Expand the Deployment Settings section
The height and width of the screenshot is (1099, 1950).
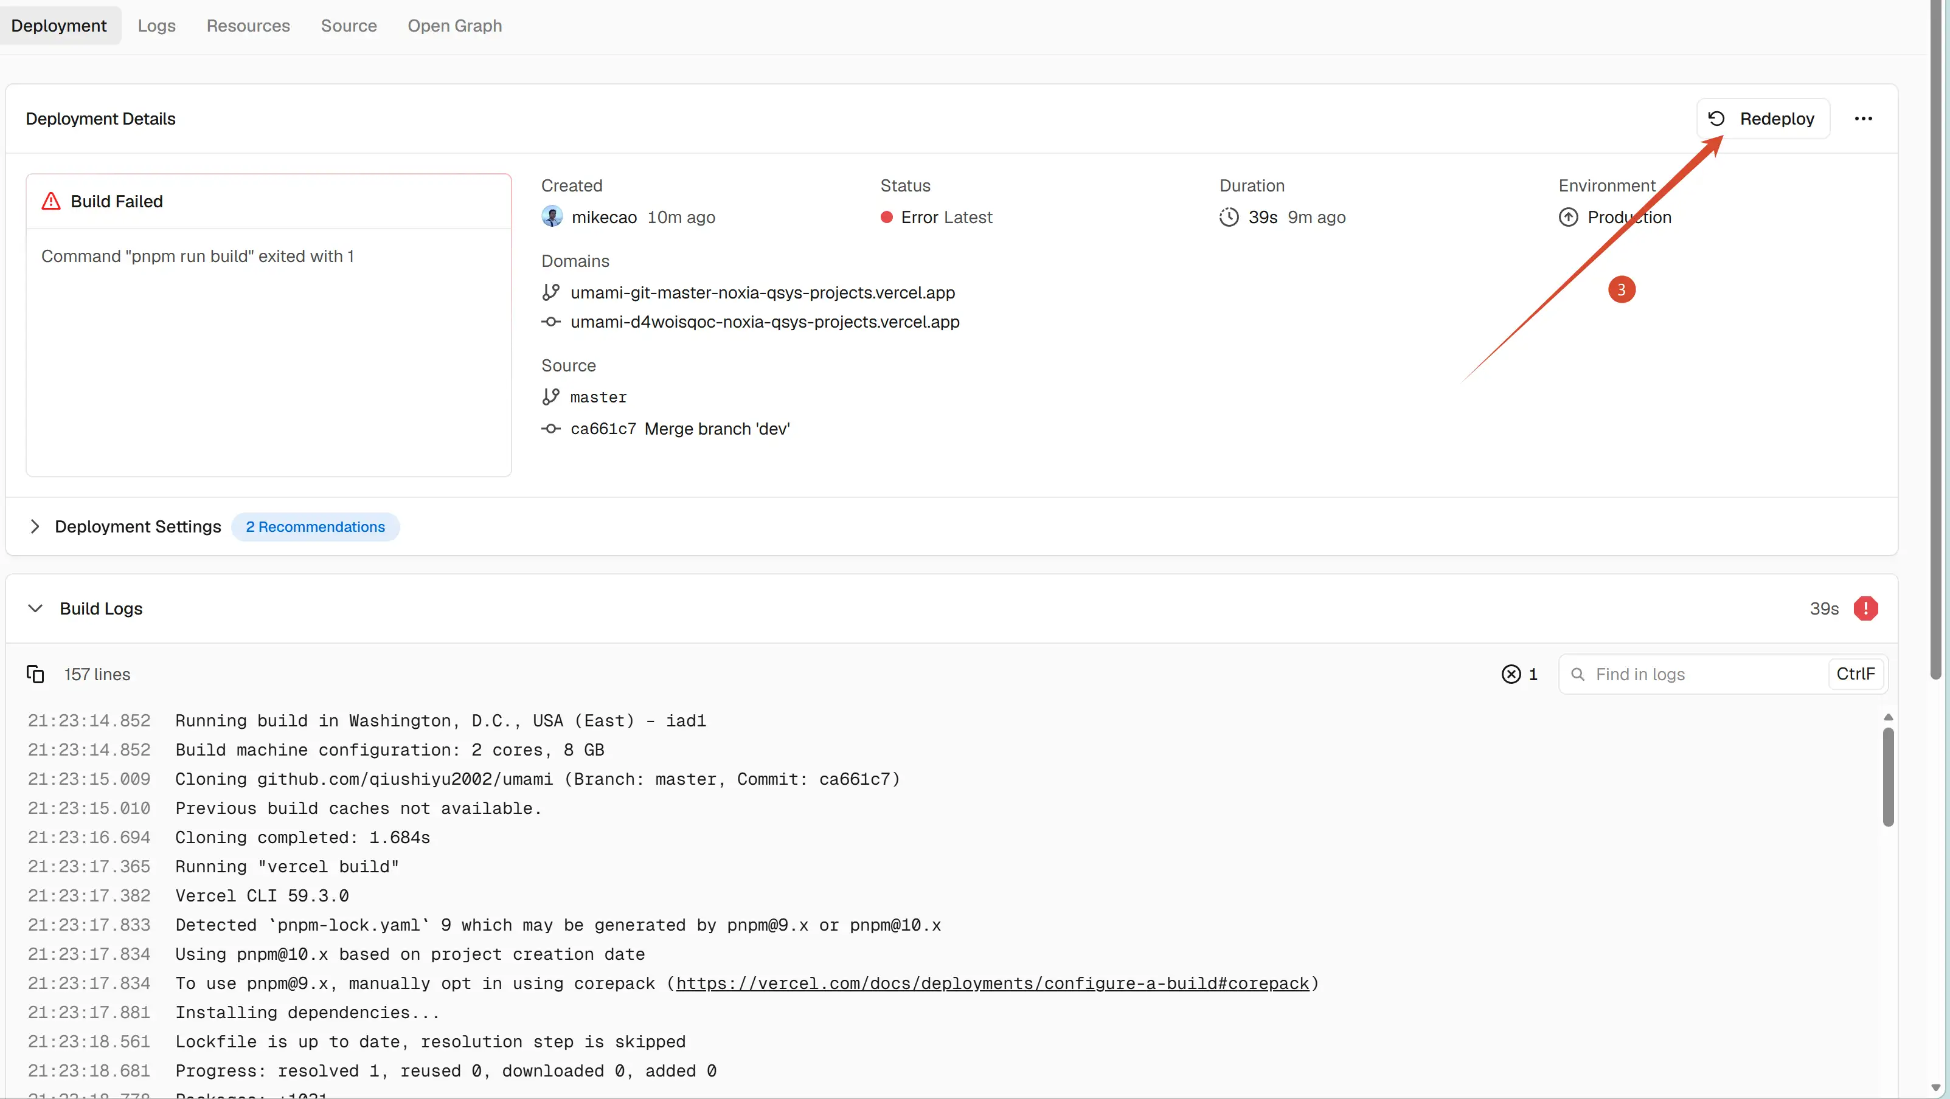35,526
